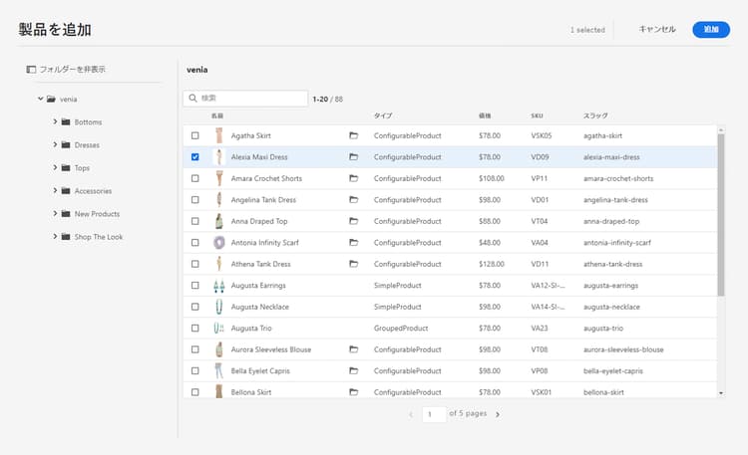The width and height of the screenshot is (748, 455).
Task: Click the blue 追加 (Add) button
Action: click(711, 30)
